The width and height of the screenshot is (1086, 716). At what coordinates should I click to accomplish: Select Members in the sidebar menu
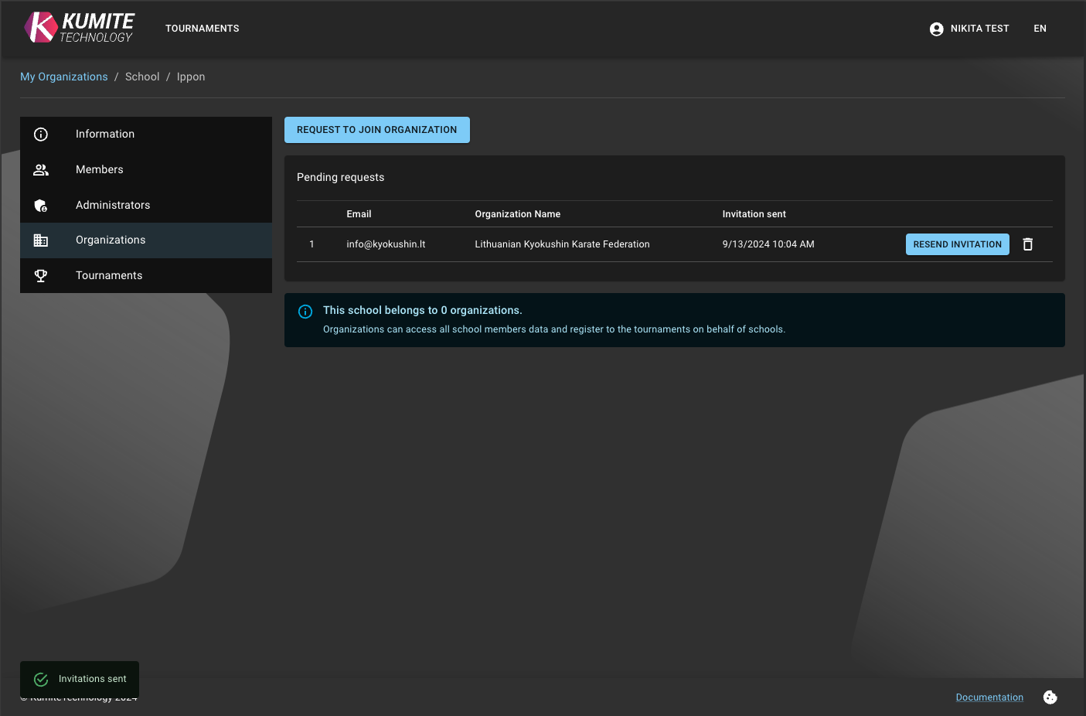point(99,170)
